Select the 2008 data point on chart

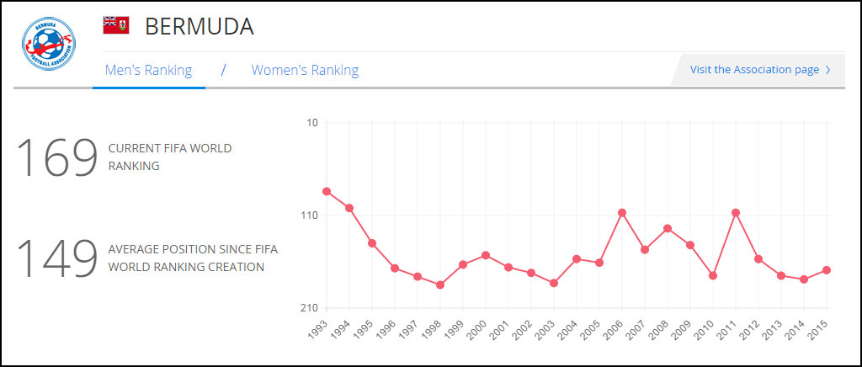pos(668,228)
